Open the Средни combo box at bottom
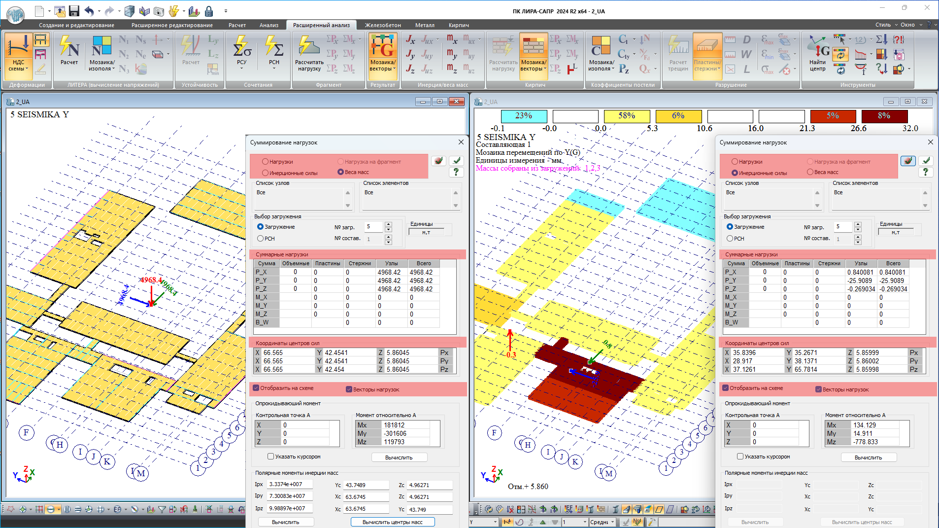This screenshot has height=528, width=939. click(x=602, y=522)
